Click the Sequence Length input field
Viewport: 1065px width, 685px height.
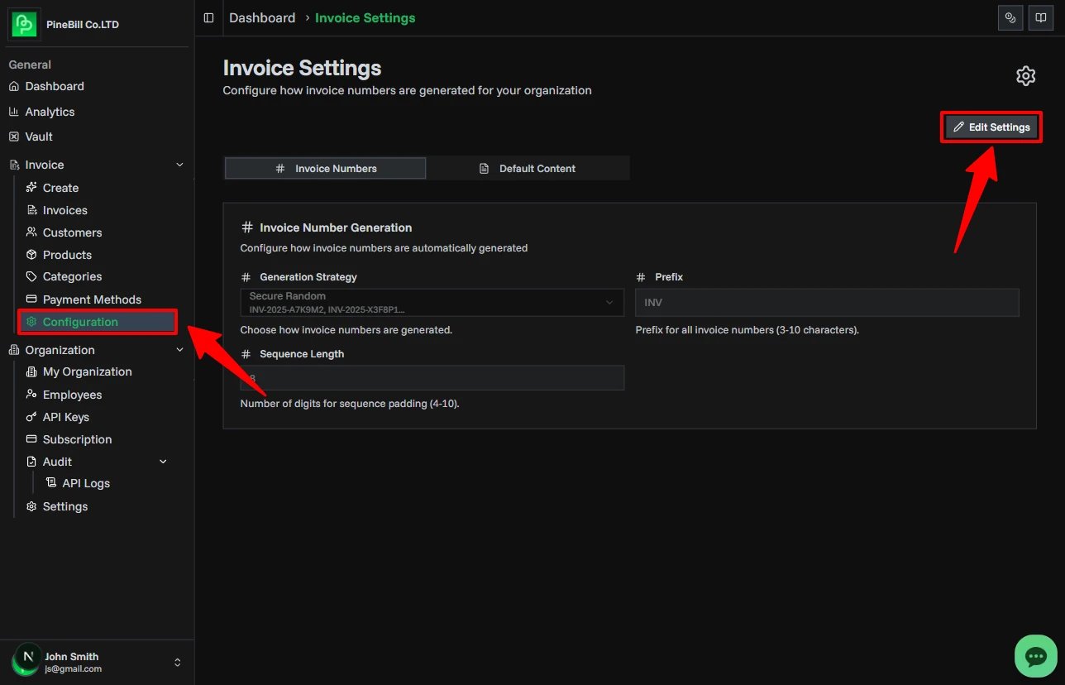432,377
